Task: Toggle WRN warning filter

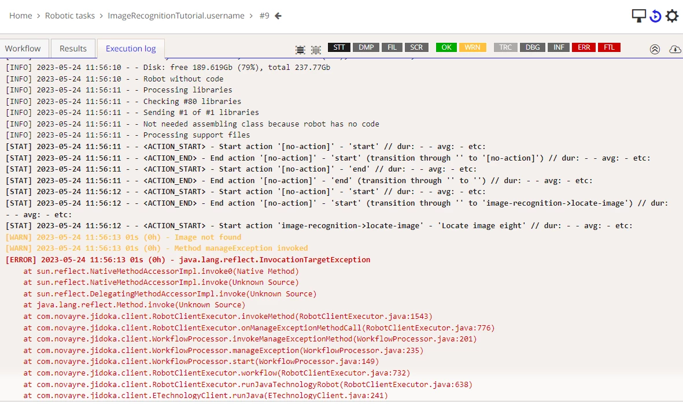Action: 472,47
